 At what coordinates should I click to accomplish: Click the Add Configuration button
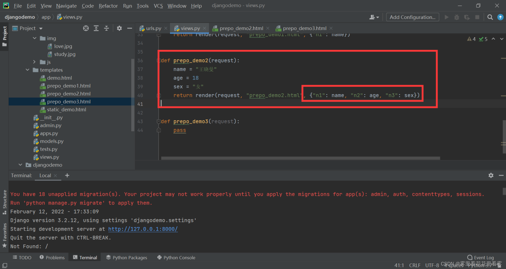click(x=412, y=17)
